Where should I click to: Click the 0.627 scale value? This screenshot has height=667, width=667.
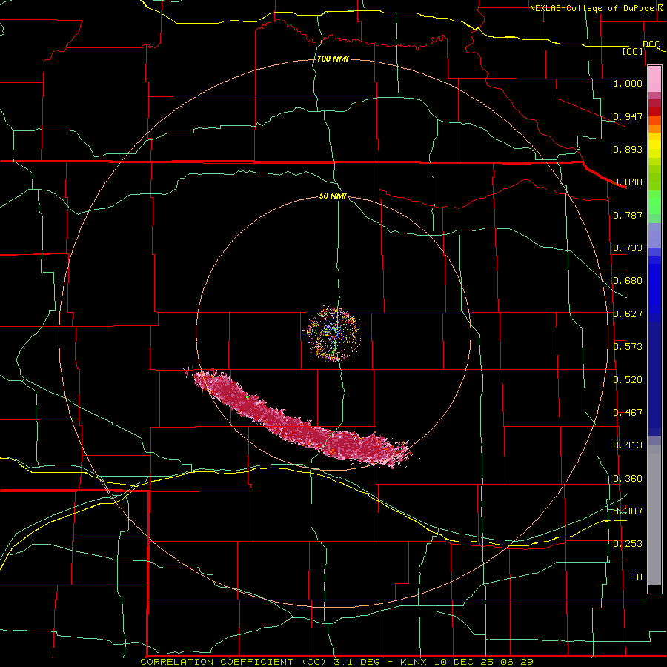tap(628, 314)
